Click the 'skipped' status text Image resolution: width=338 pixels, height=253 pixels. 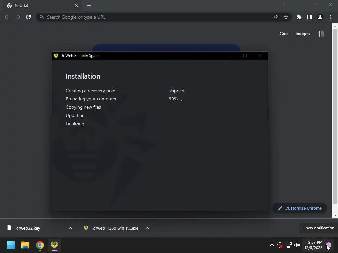(x=176, y=91)
